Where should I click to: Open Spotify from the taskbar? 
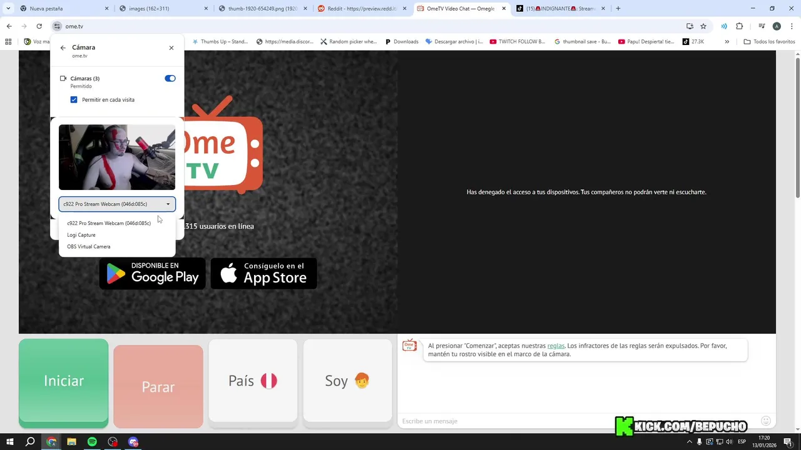point(92,442)
